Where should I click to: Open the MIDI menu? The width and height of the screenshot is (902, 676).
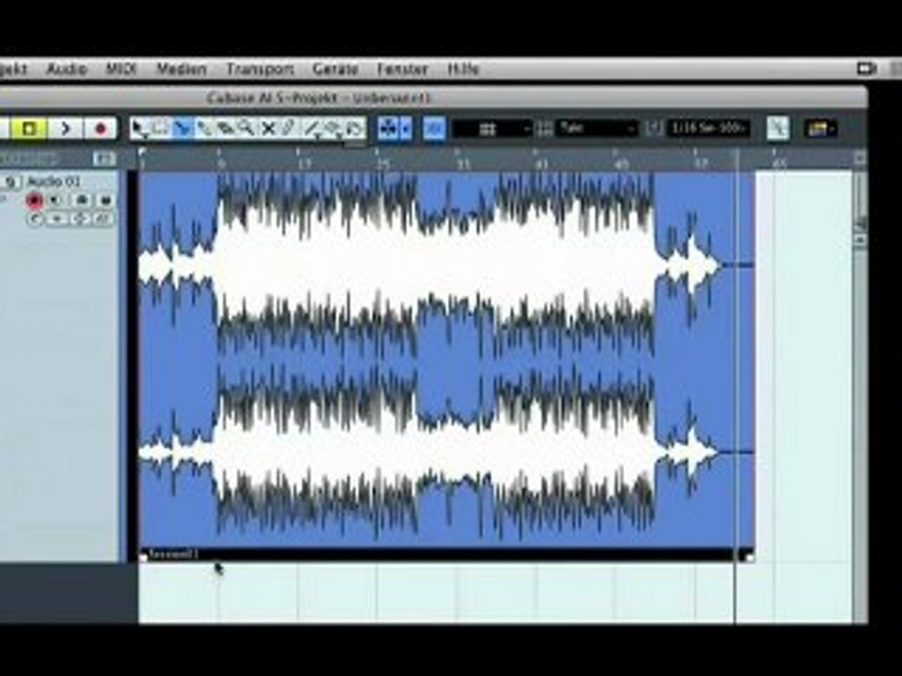pos(121,69)
